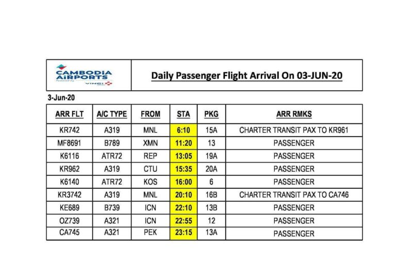The width and height of the screenshot is (396, 276).
Task: Click the yellow 6:10 arrival time cell
Action: point(184,130)
